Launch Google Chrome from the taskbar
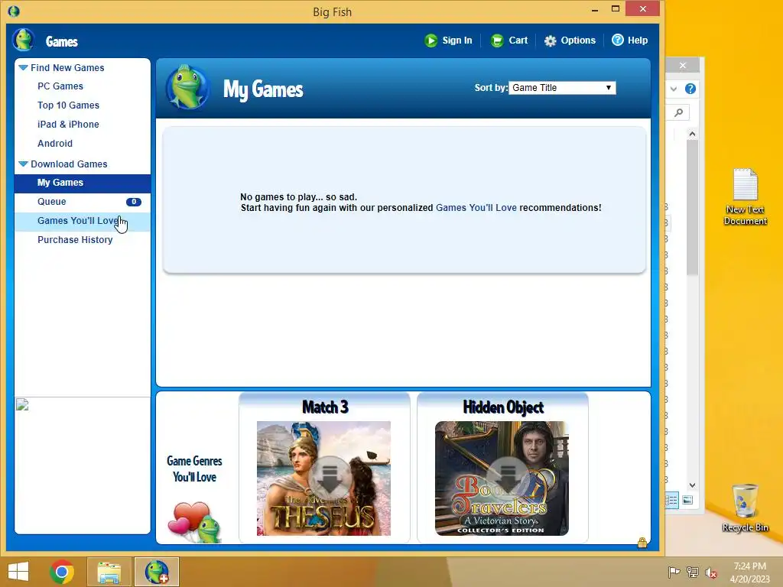The image size is (783, 587). click(x=62, y=572)
